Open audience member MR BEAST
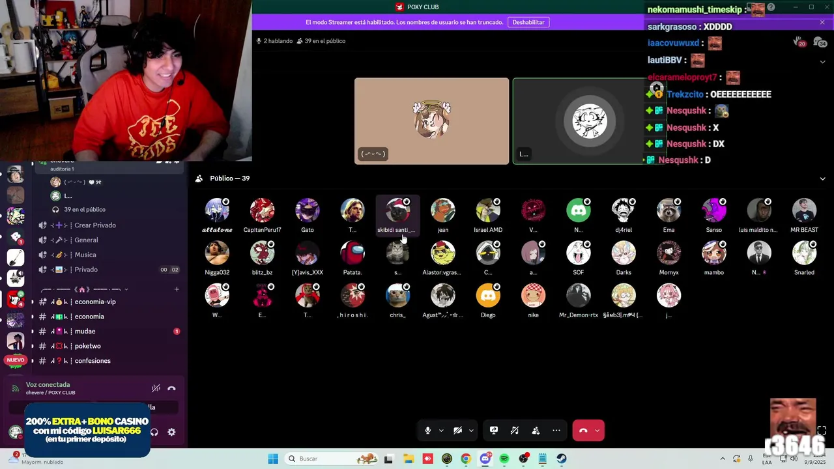This screenshot has width=834, height=469. tap(804, 216)
